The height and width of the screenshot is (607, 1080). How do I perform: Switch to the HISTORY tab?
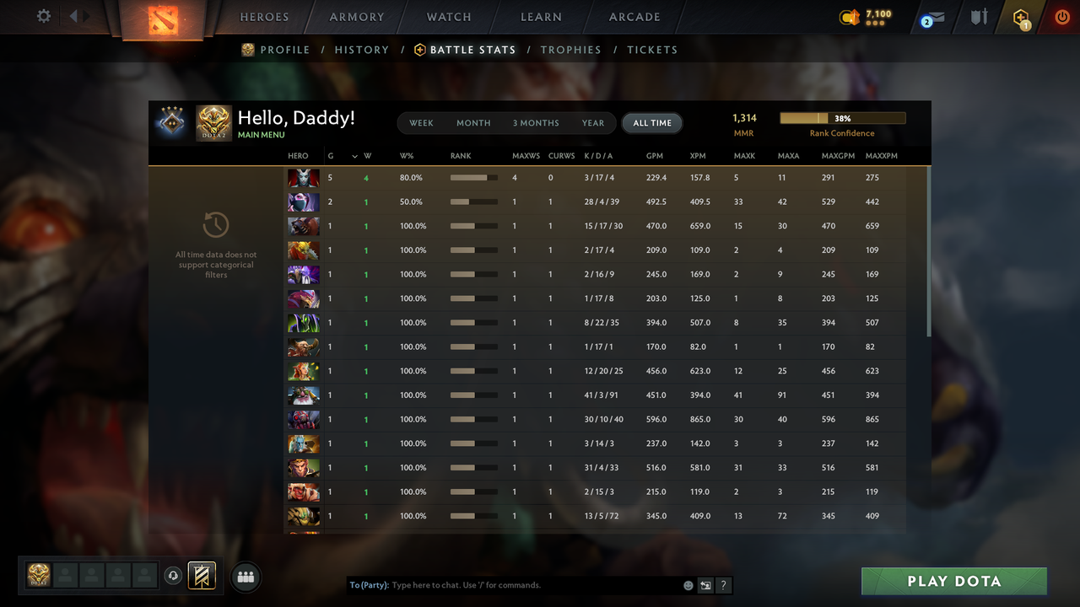coord(362,50)
